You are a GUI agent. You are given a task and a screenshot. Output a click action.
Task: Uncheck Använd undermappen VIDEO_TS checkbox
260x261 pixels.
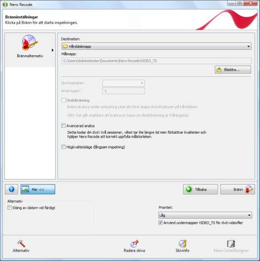160,223
